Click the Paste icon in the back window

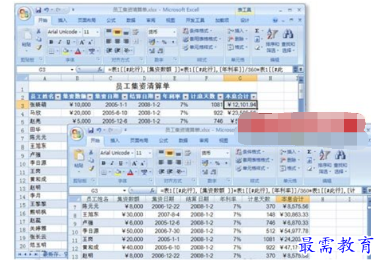(26, 34)
